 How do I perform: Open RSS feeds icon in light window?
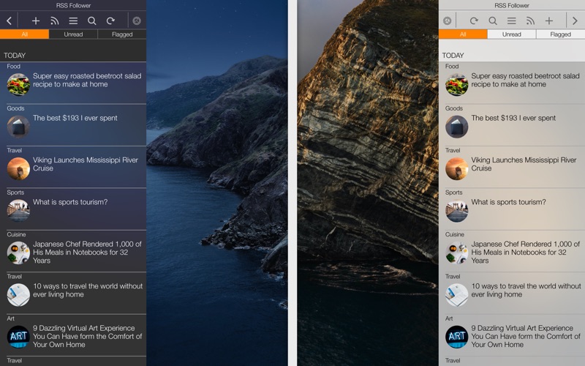click(530, 21)
